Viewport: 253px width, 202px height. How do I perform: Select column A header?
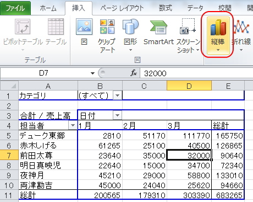(48, 86)
